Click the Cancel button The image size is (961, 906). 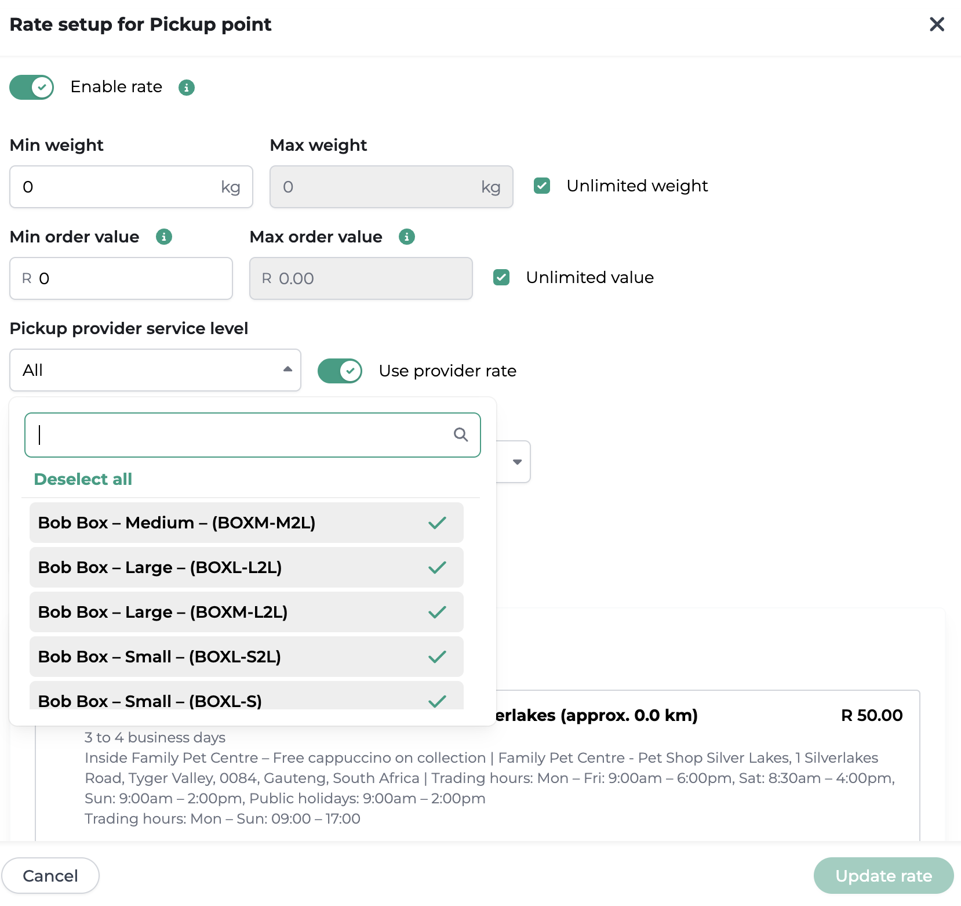(50, 875)
